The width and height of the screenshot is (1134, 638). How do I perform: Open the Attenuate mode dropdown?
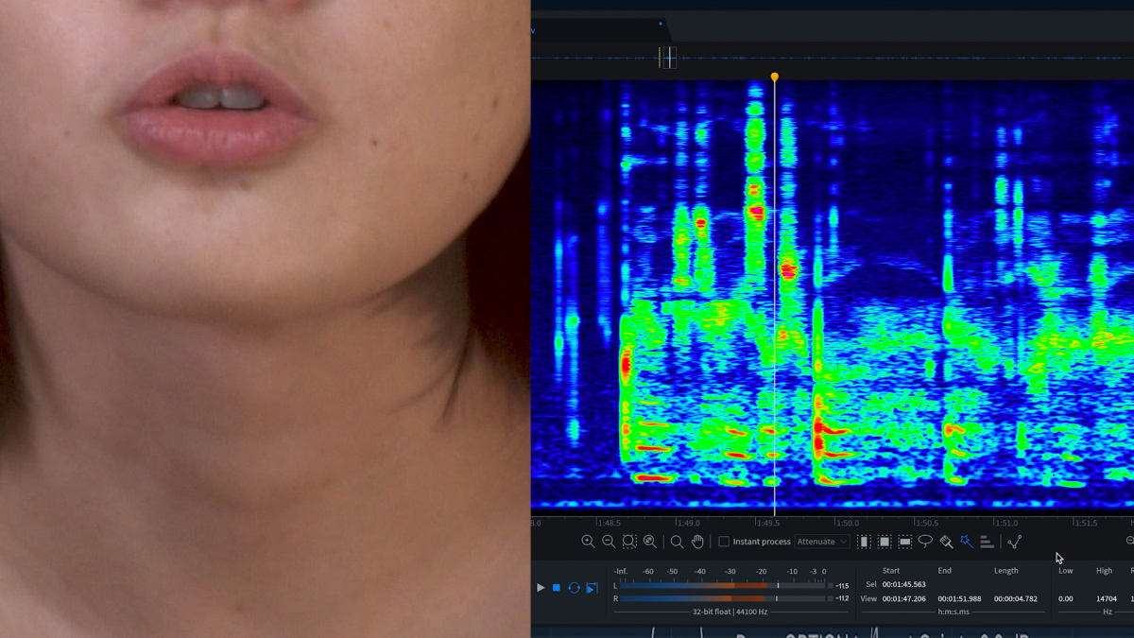[x=821, y=542]
